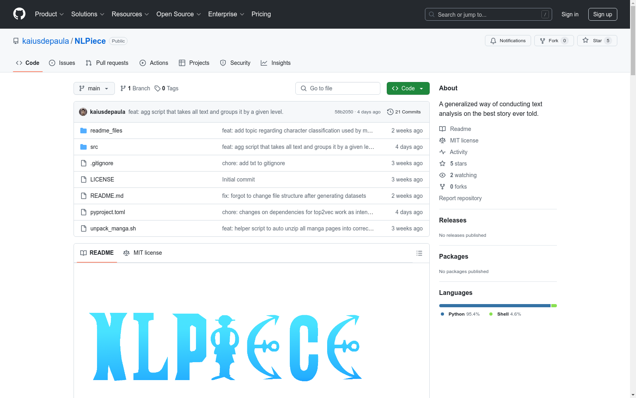Screen dimensions: 636x398
Task: Click the GitHub logo icon
Action: tap(19, 14)
